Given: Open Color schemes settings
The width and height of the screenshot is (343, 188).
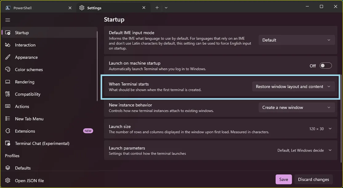Looking at the screenshot, I should point(29,70).
